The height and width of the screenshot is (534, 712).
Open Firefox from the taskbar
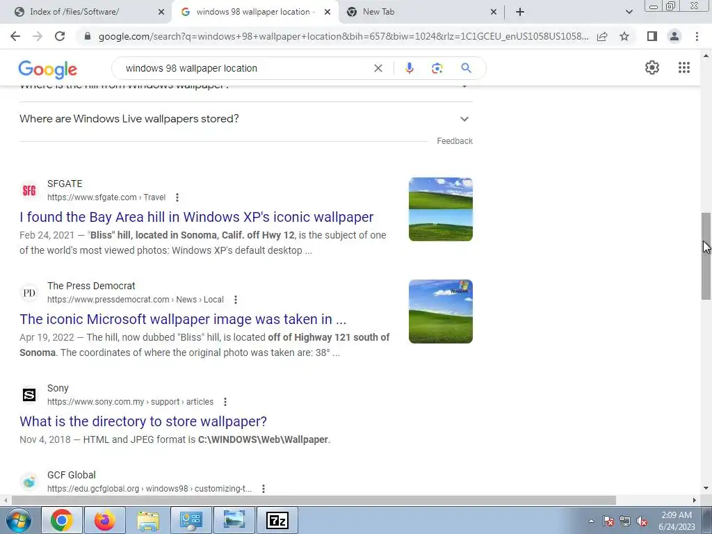point(105,520)
